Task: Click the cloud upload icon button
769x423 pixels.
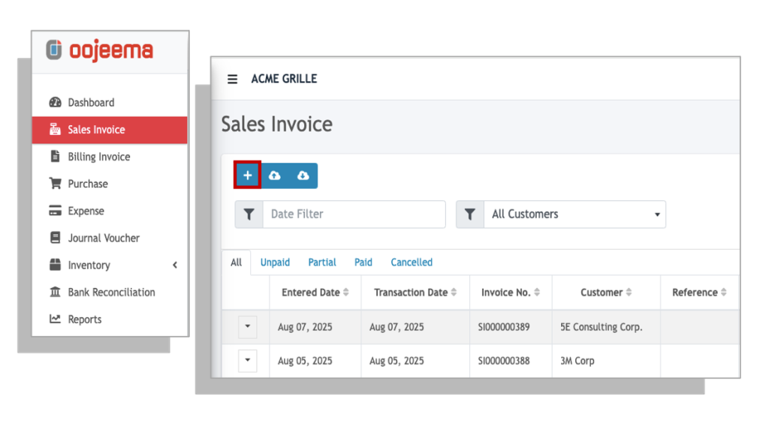Action: (x=275, y=175)
